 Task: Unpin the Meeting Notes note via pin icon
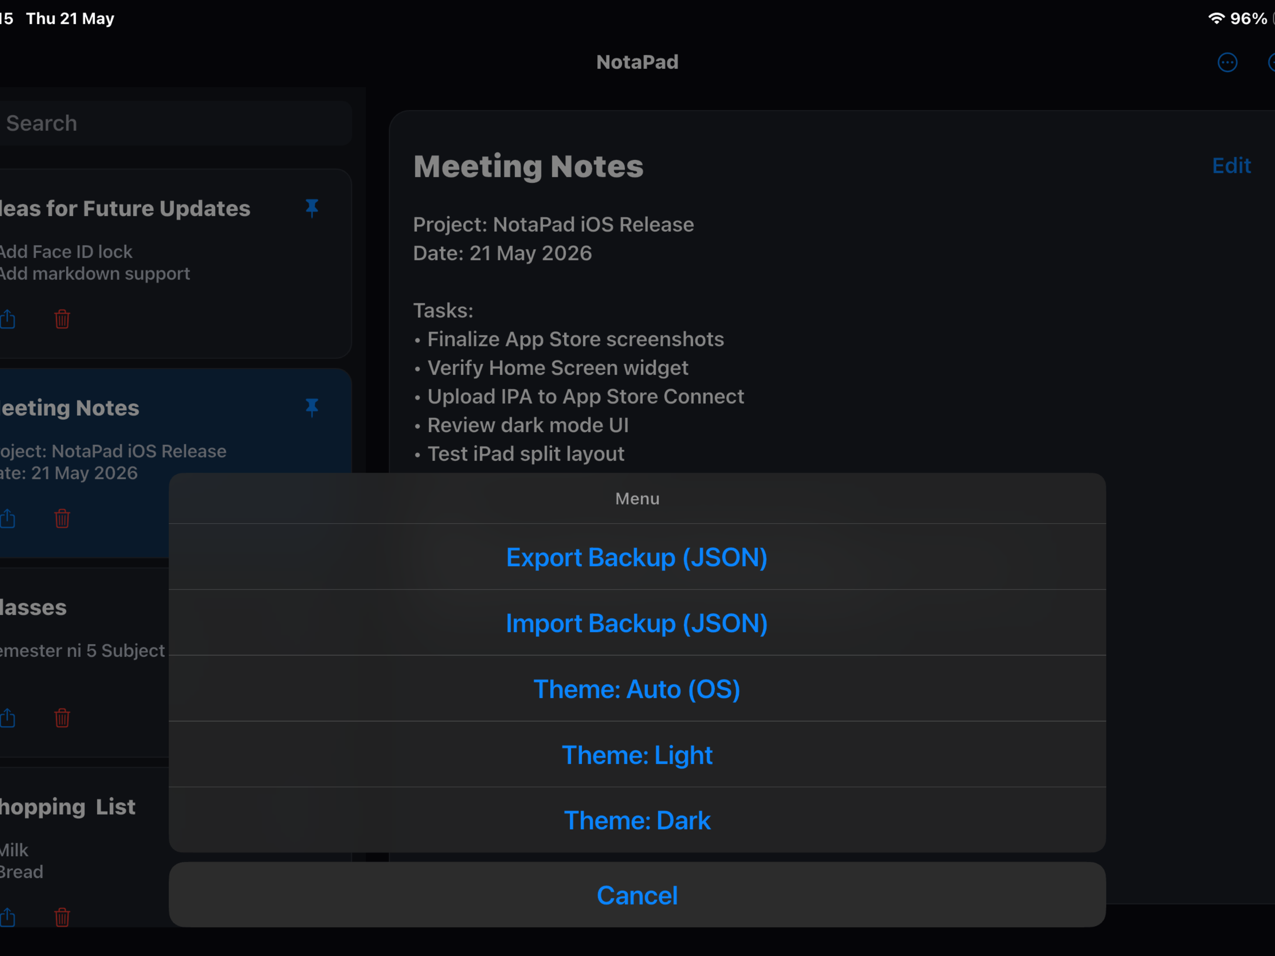click(312, 408)
